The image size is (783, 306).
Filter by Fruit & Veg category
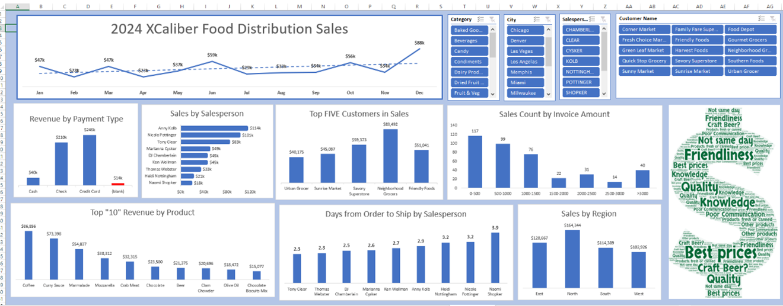[469, 93]
